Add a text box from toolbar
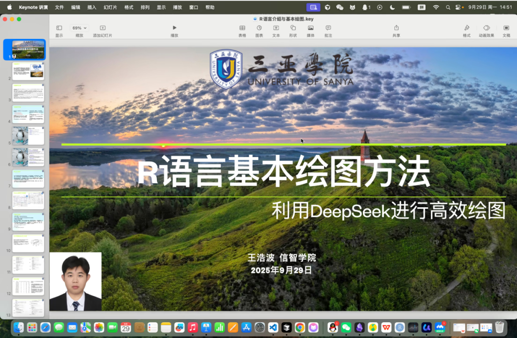The height and width of the screenshot is (338, 517). [x=276, y=28]
